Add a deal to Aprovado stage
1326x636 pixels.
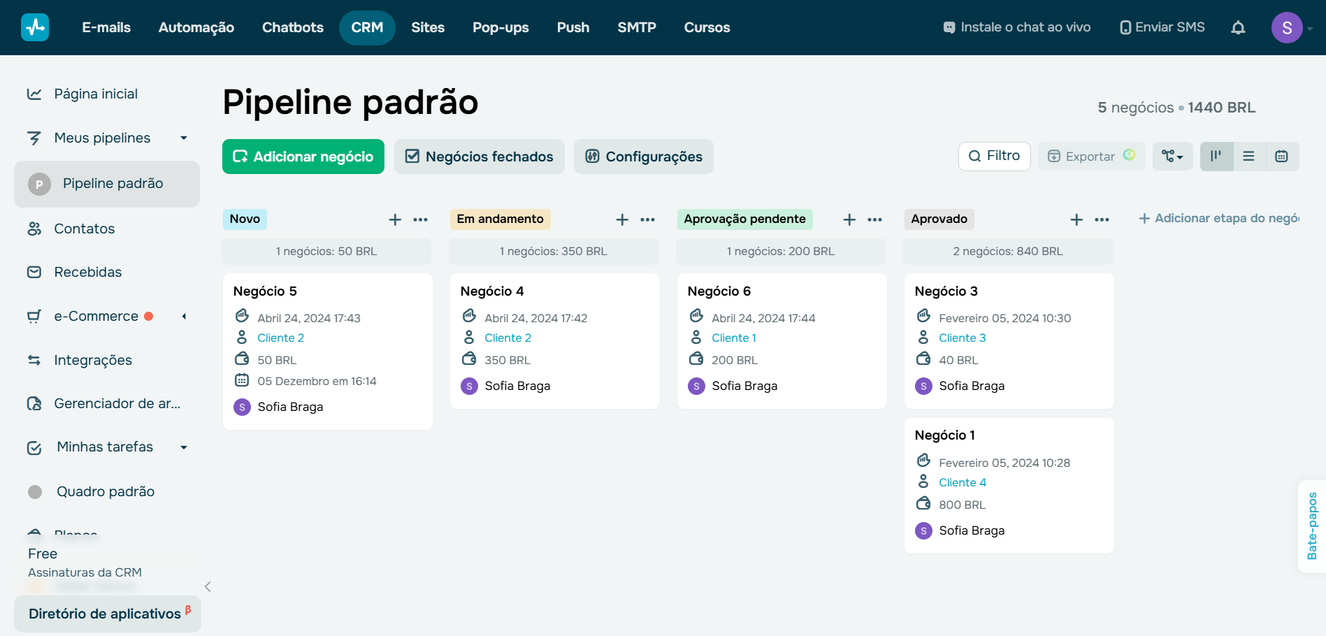click(x=1076, y=219)
